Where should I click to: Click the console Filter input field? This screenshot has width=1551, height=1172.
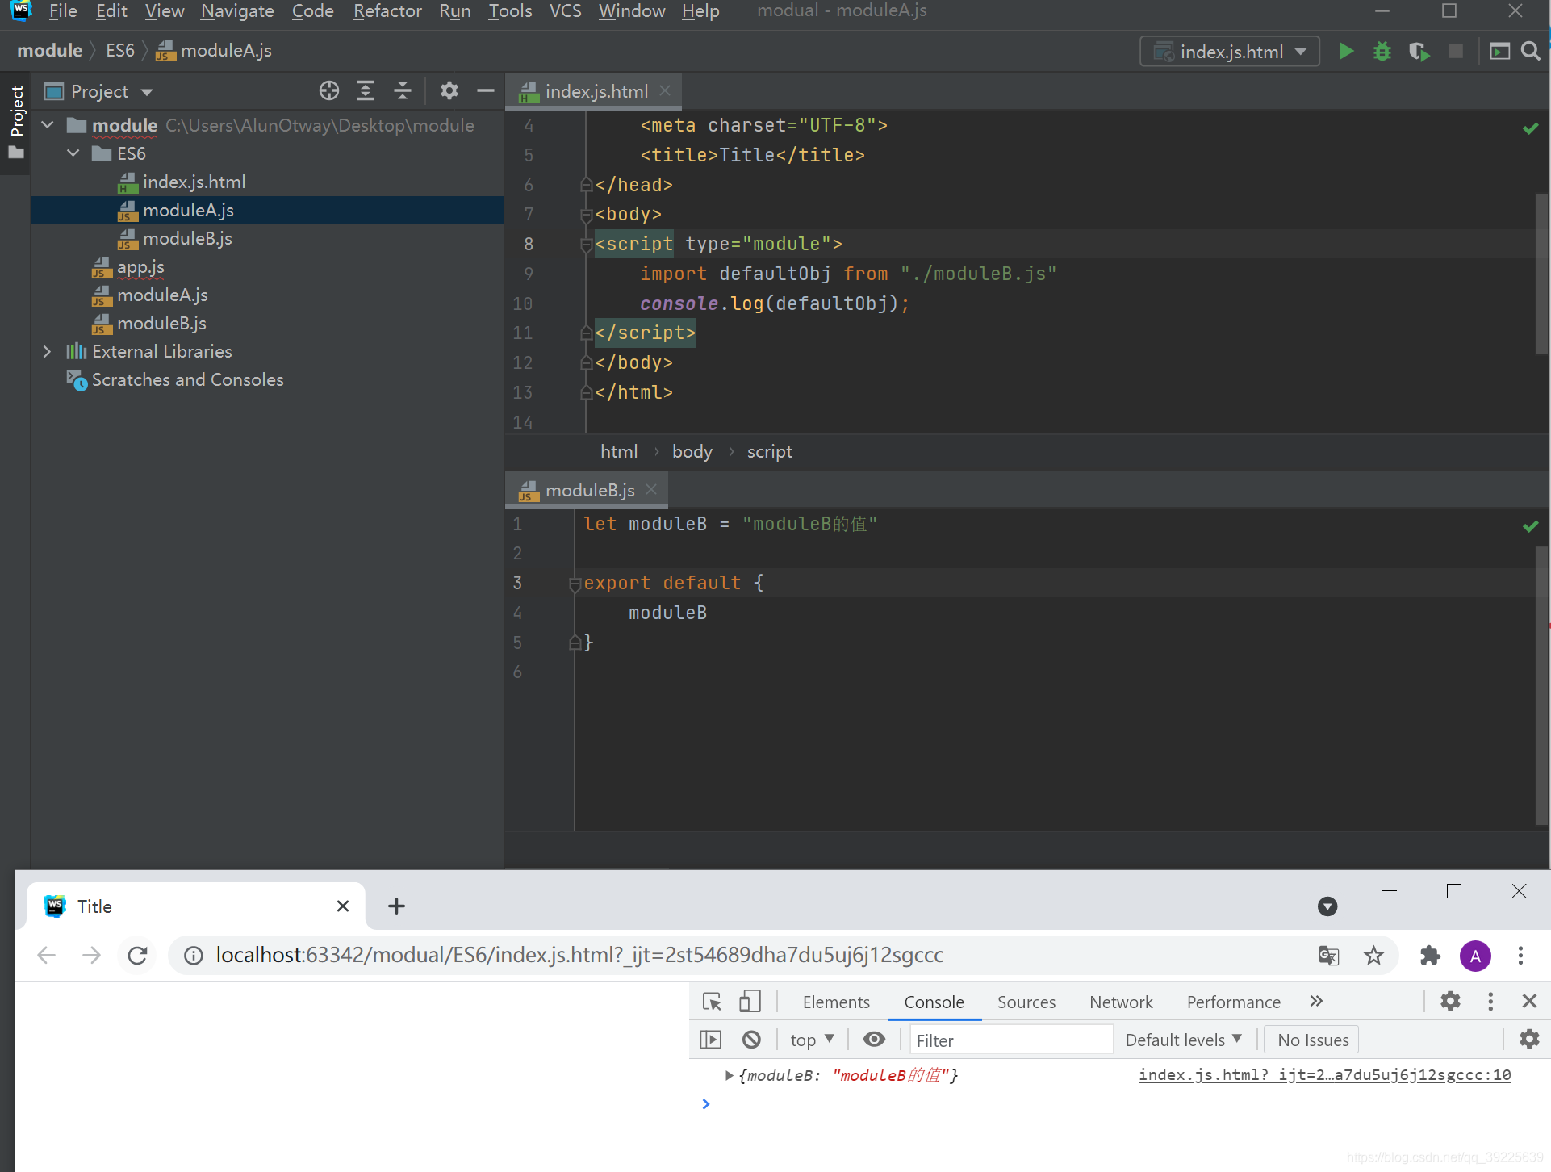1011,1040
